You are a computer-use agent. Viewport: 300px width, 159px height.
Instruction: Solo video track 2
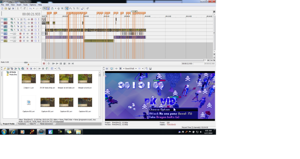coord(39,23)
